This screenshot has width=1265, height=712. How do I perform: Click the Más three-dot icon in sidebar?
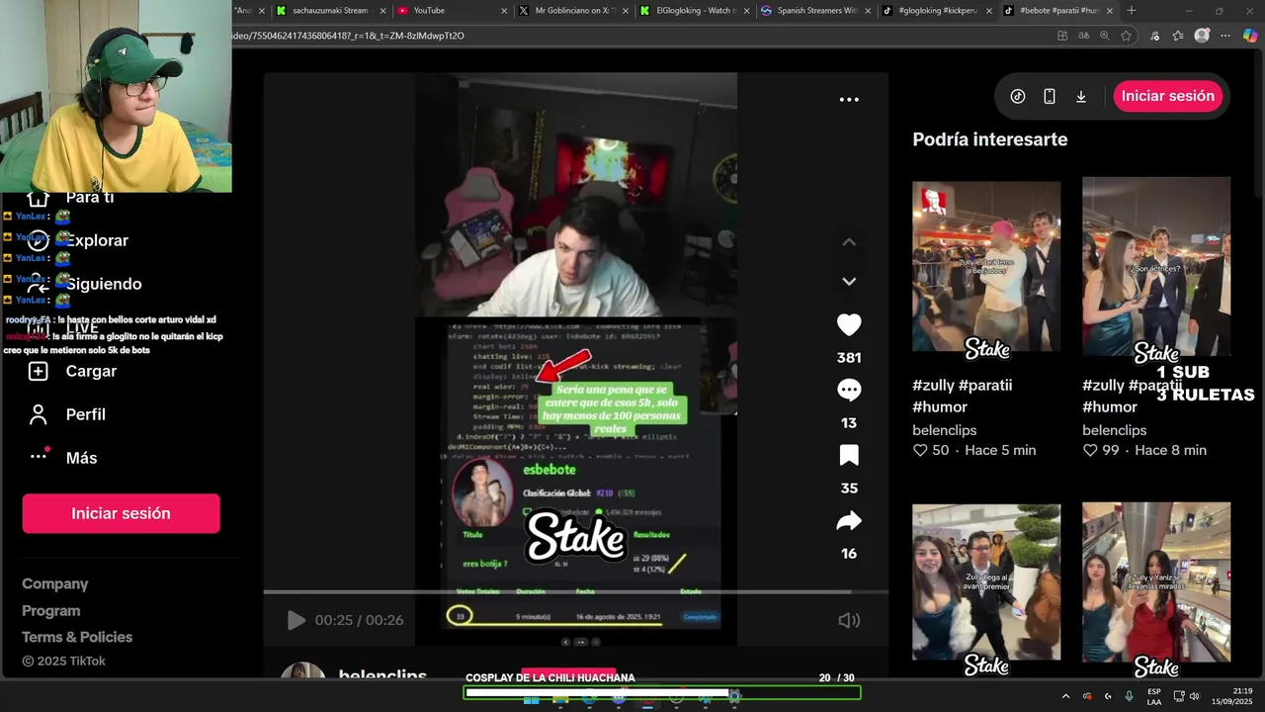(39, 456)
